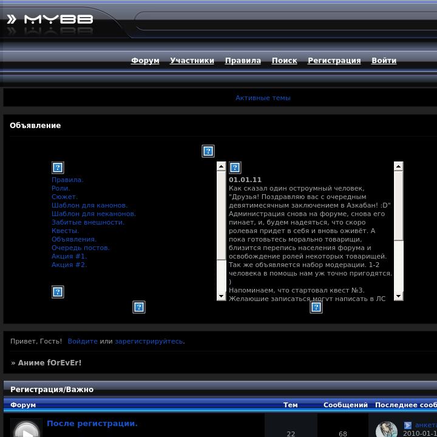Click the last post avatar thumbnail
The image size is (437, 437).
coord(386,429)
